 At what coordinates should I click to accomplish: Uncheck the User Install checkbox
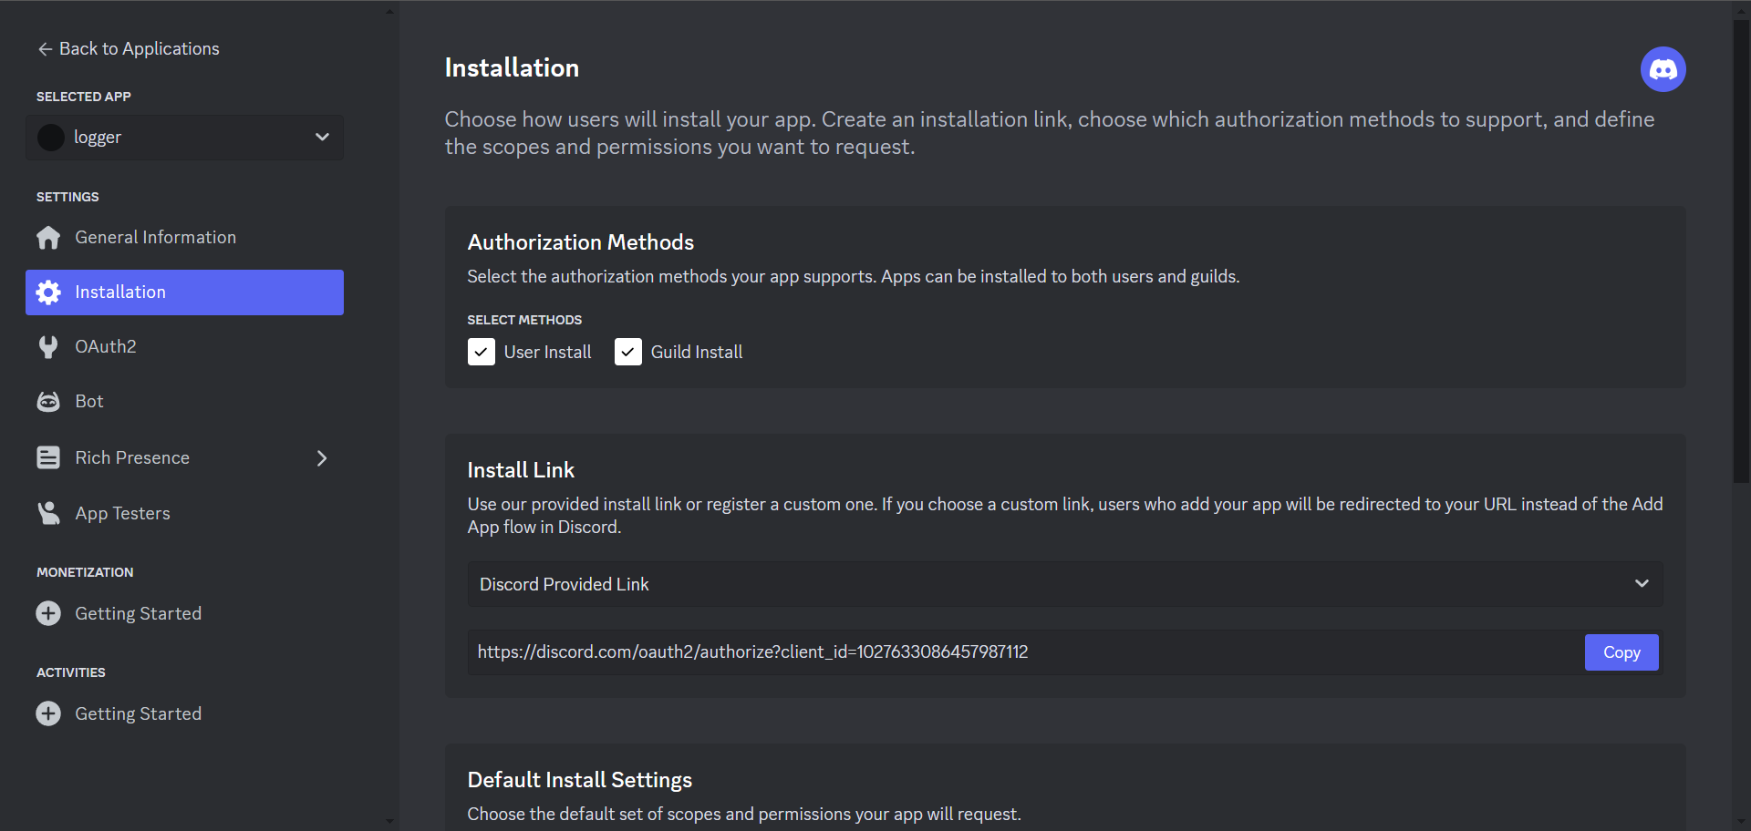point(482,352)
